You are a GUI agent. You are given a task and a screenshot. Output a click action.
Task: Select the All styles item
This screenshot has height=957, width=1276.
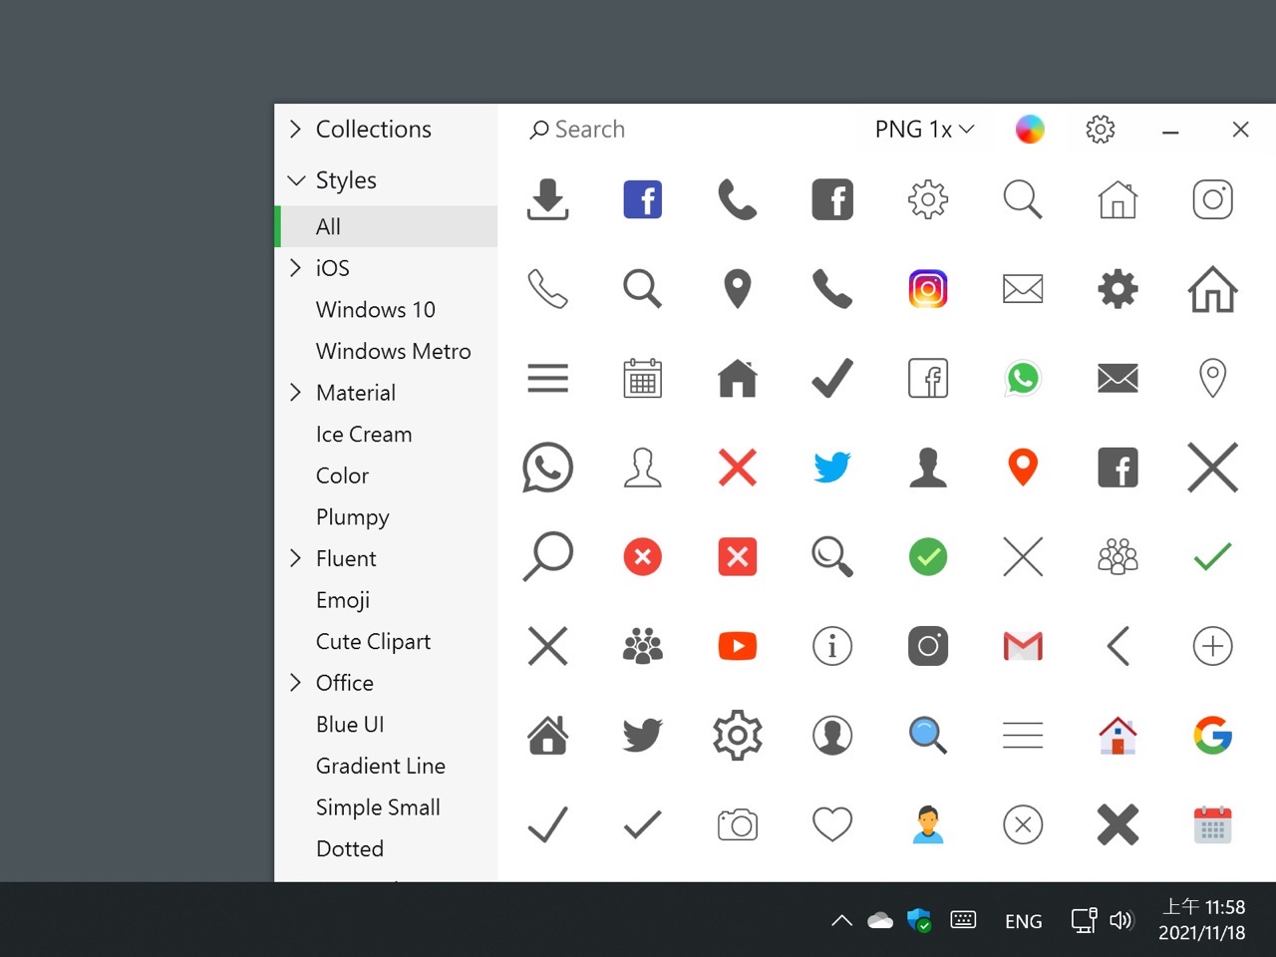click(386, 226)
